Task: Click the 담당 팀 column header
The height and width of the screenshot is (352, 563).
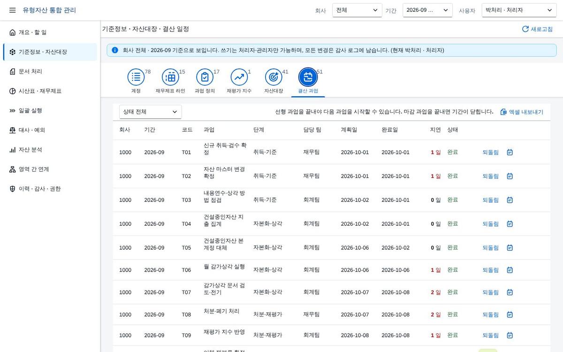Action: pyautogui.click(x=312, y=130)
